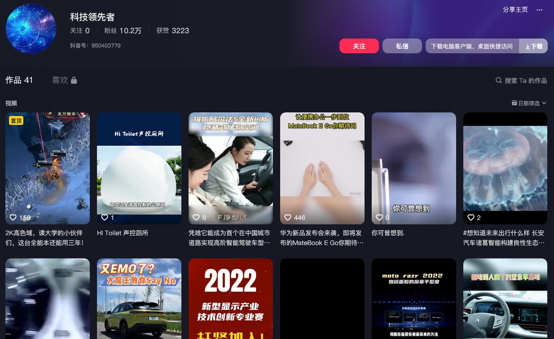Click caption 你可曾想到.
Viewport: 554px width, 339px height.
click(388, 233)
